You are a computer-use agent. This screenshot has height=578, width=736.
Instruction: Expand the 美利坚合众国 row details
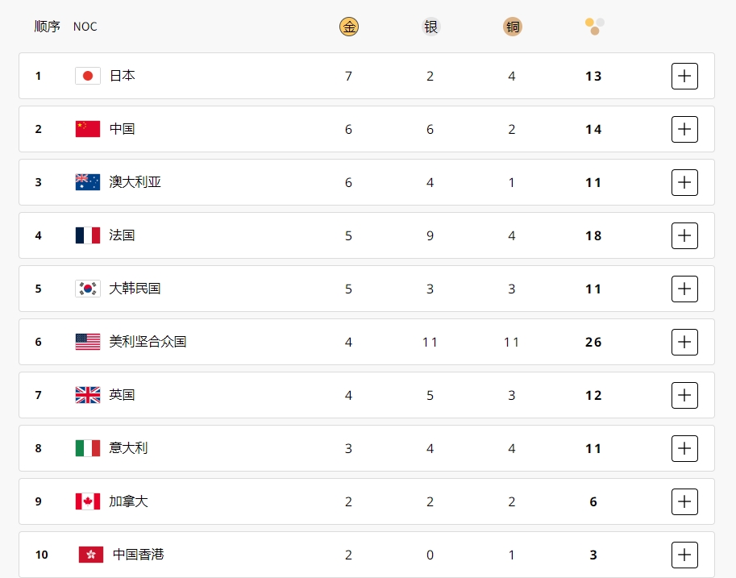point(684,342)
